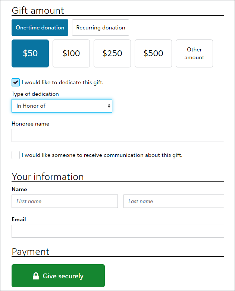
Task: Pick the $500 donation amount
Action: [x=153, y=53]
